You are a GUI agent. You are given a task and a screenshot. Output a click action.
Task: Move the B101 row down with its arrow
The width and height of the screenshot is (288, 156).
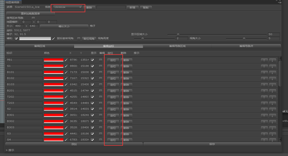pyautogui.click(x=272, y=73)
